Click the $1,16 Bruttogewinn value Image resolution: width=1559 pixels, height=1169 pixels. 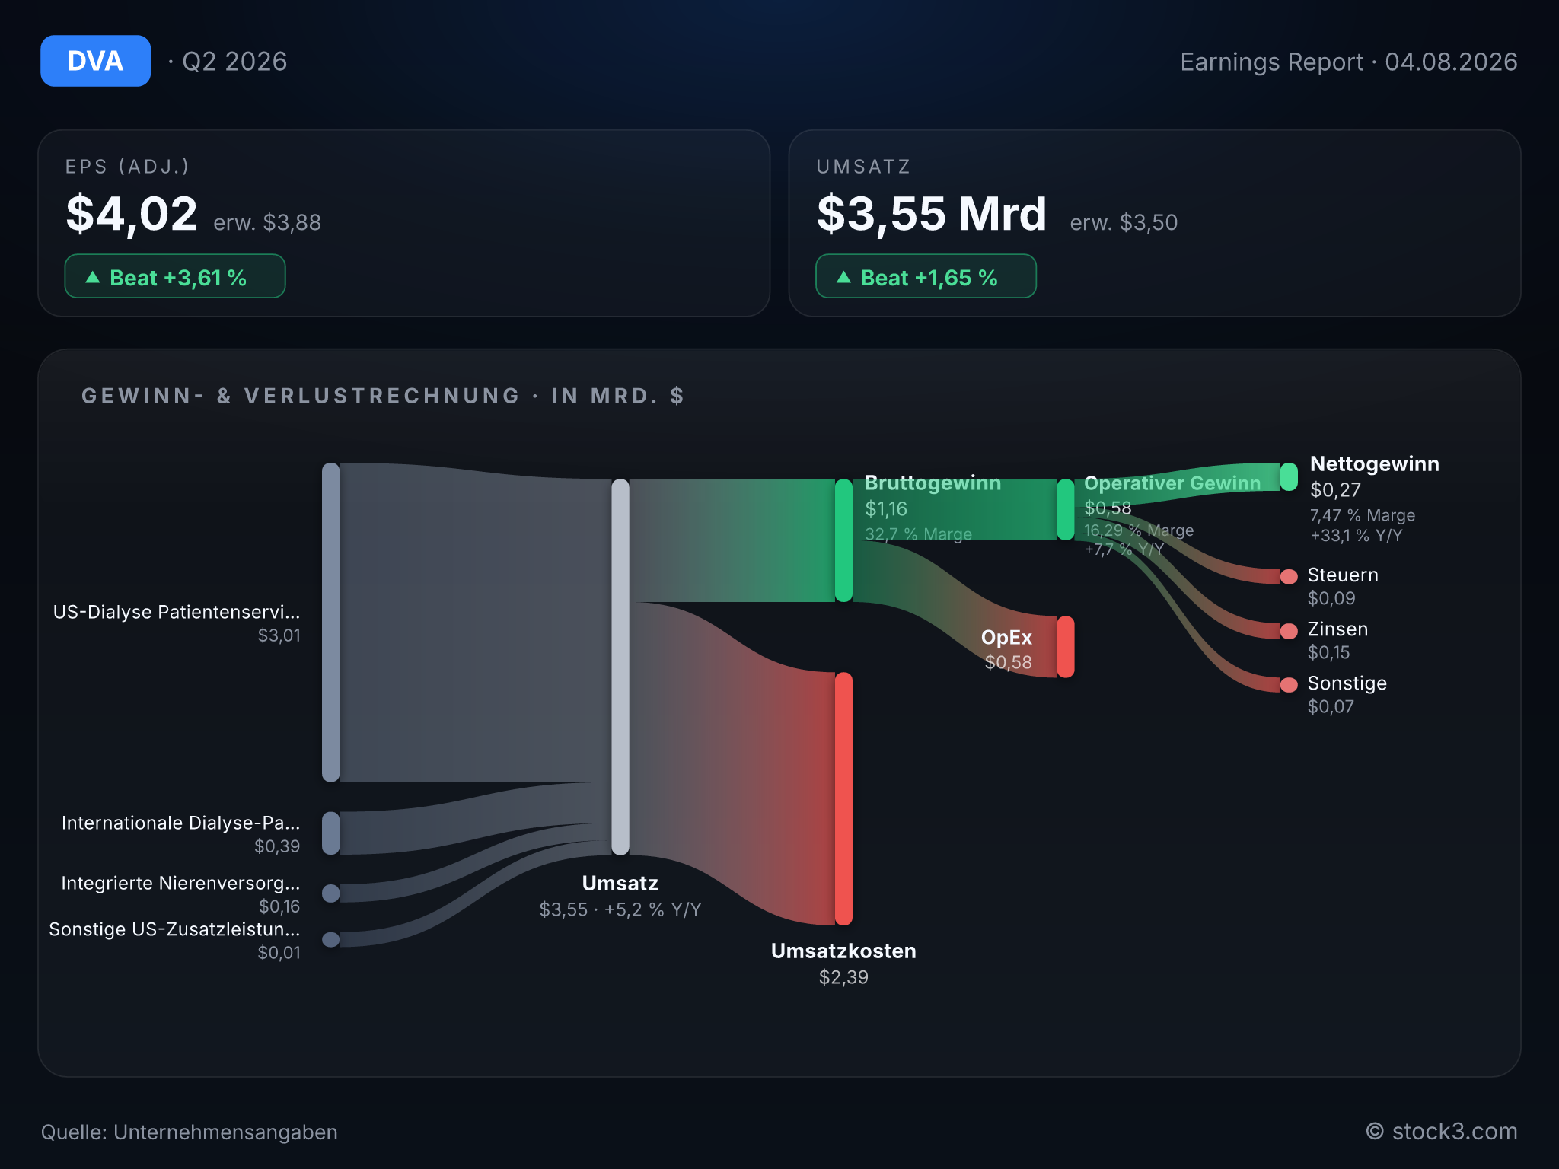886,509
